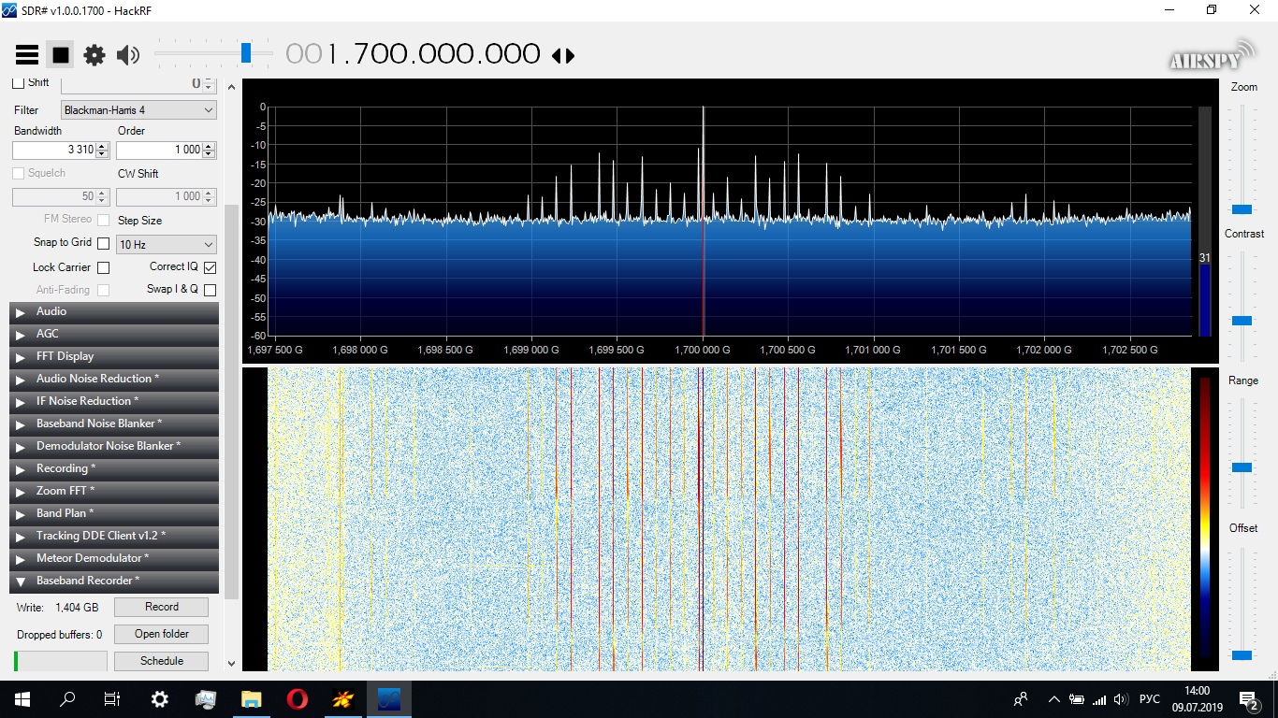Click the frequency tuning arrows icon
Viewport: 1278px width, 718px height.
point(563,55)
